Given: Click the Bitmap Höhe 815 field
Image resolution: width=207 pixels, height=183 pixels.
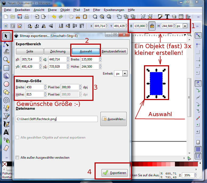Looking at the screenshot, I should (x=34, y=94).
